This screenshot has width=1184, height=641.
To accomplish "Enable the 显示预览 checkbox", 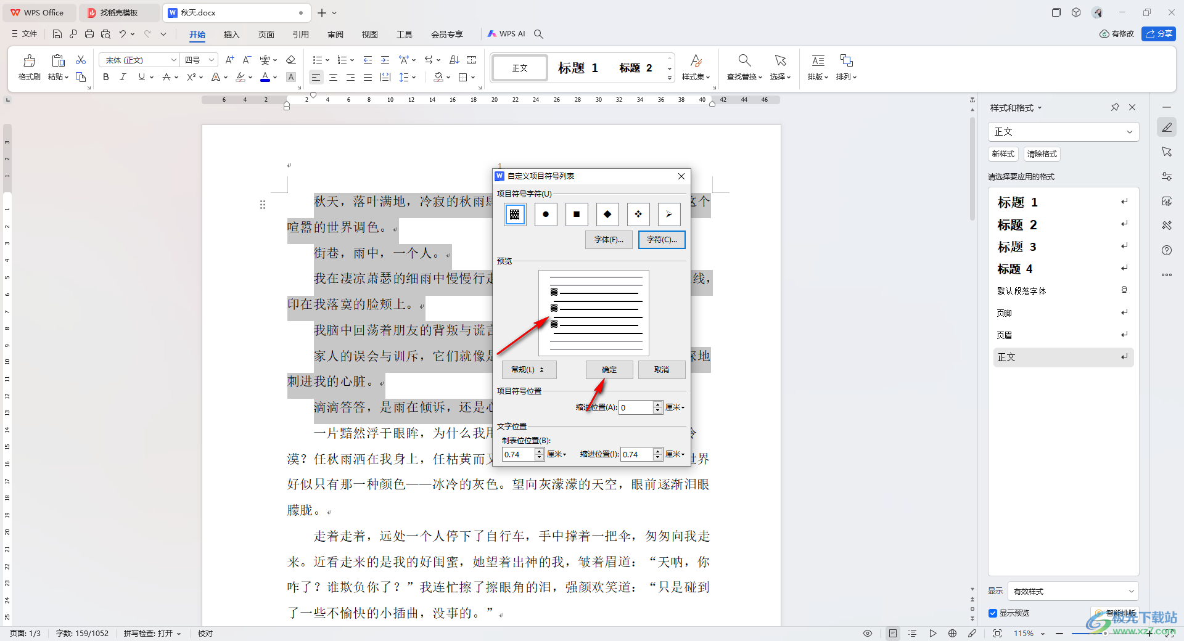I will [x=993, y=613].
